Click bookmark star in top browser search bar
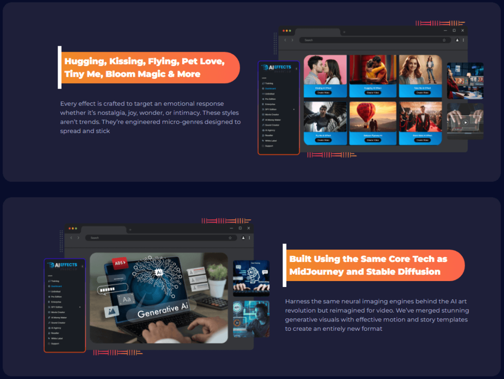Screen dimensions: 504x379 pyautogui.click(x=444, y=40)
